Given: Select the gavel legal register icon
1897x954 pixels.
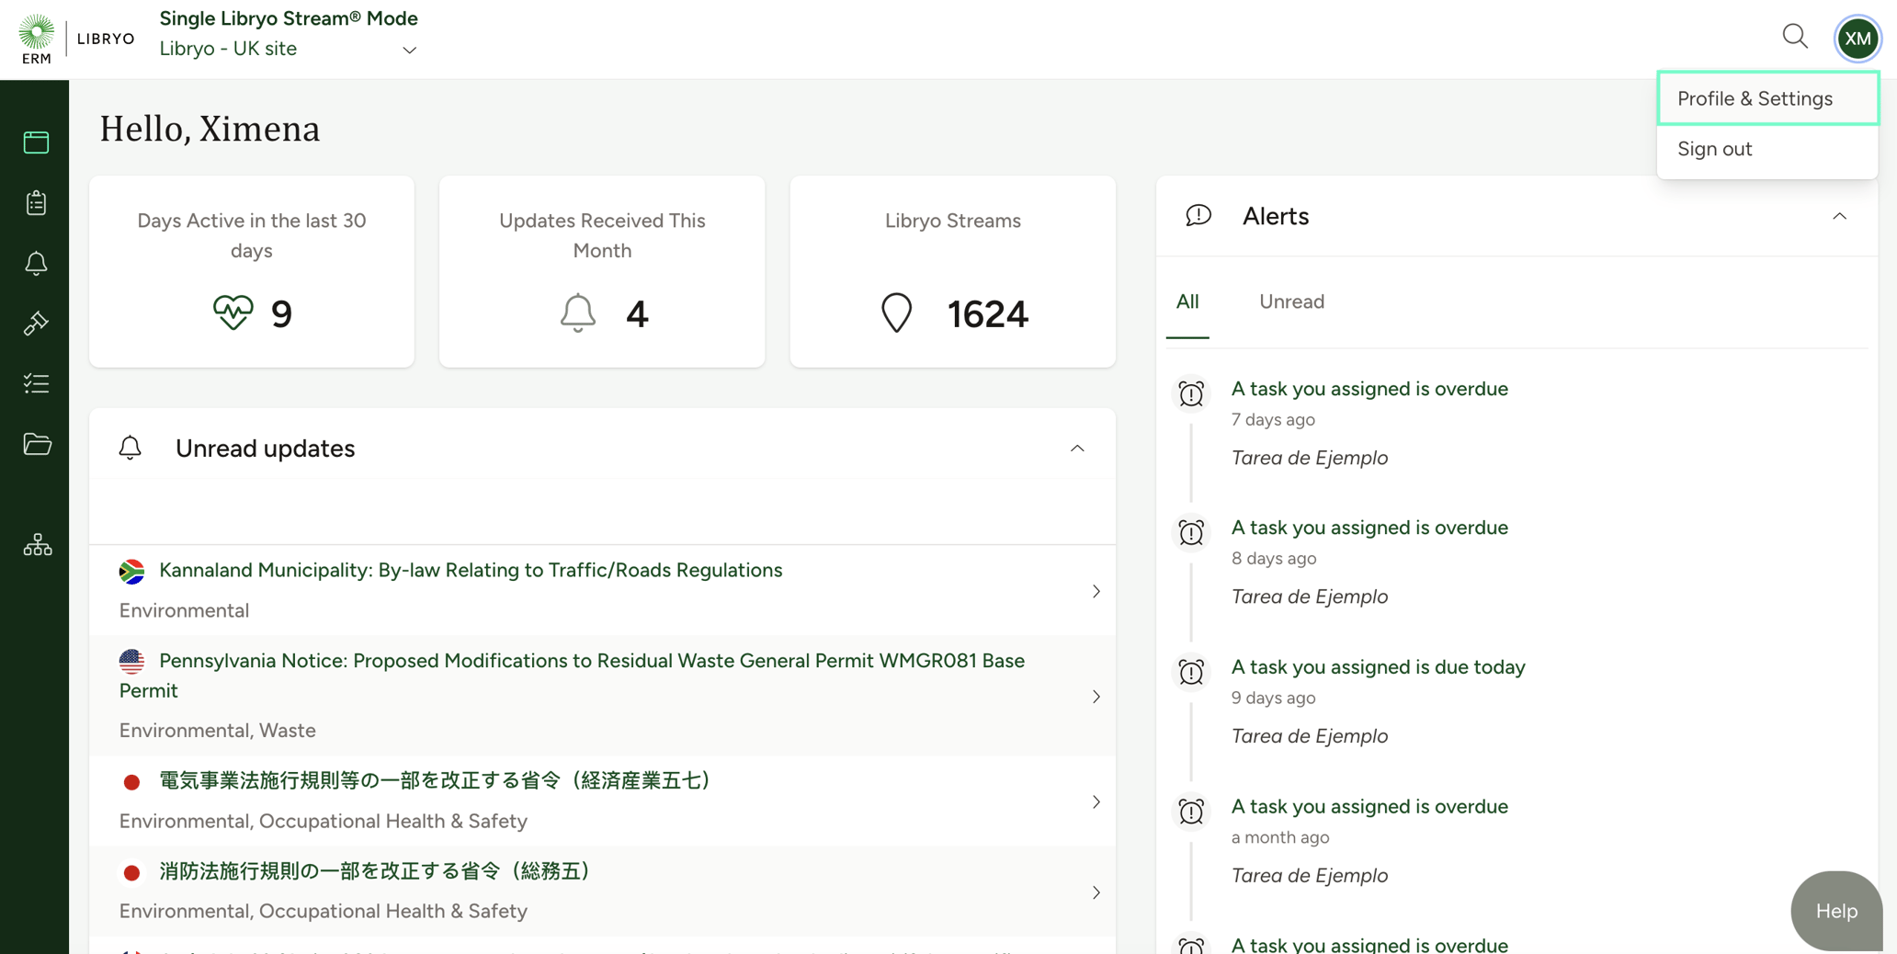Looking at the screenshot, I should (x=36, y=324).
